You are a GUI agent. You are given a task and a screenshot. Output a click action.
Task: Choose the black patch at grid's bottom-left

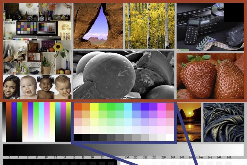[x=78, y=137]
